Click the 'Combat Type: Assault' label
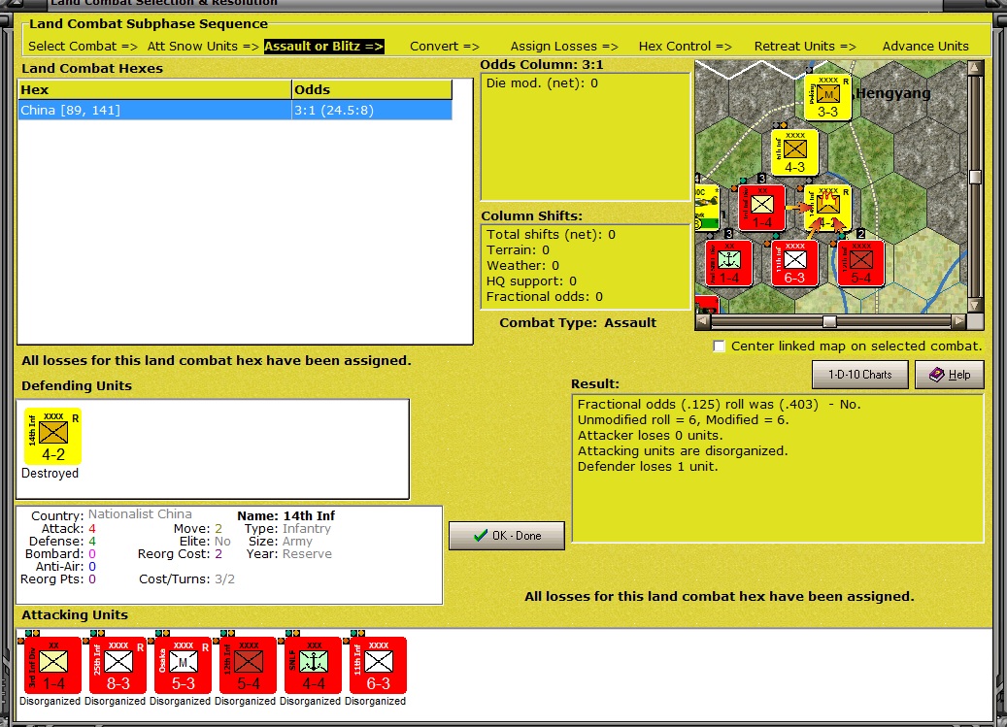 [x=578, y=323]
